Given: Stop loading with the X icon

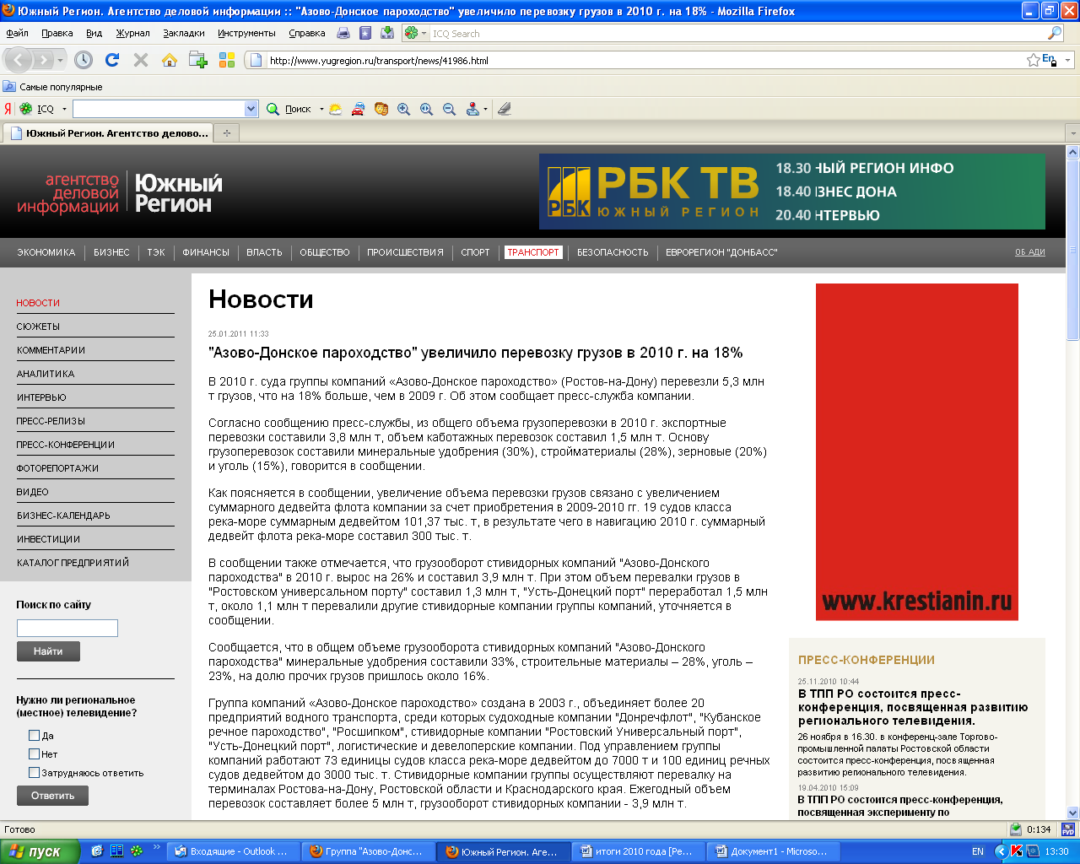Looking at the screenshot, I should (141, 60).
